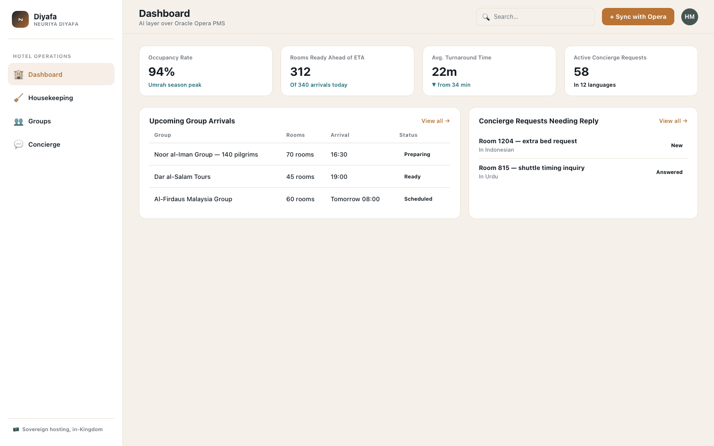This screenshot has width=714, height=446.
Task: Focus the Search input field
Action: (x=535, y=17)
